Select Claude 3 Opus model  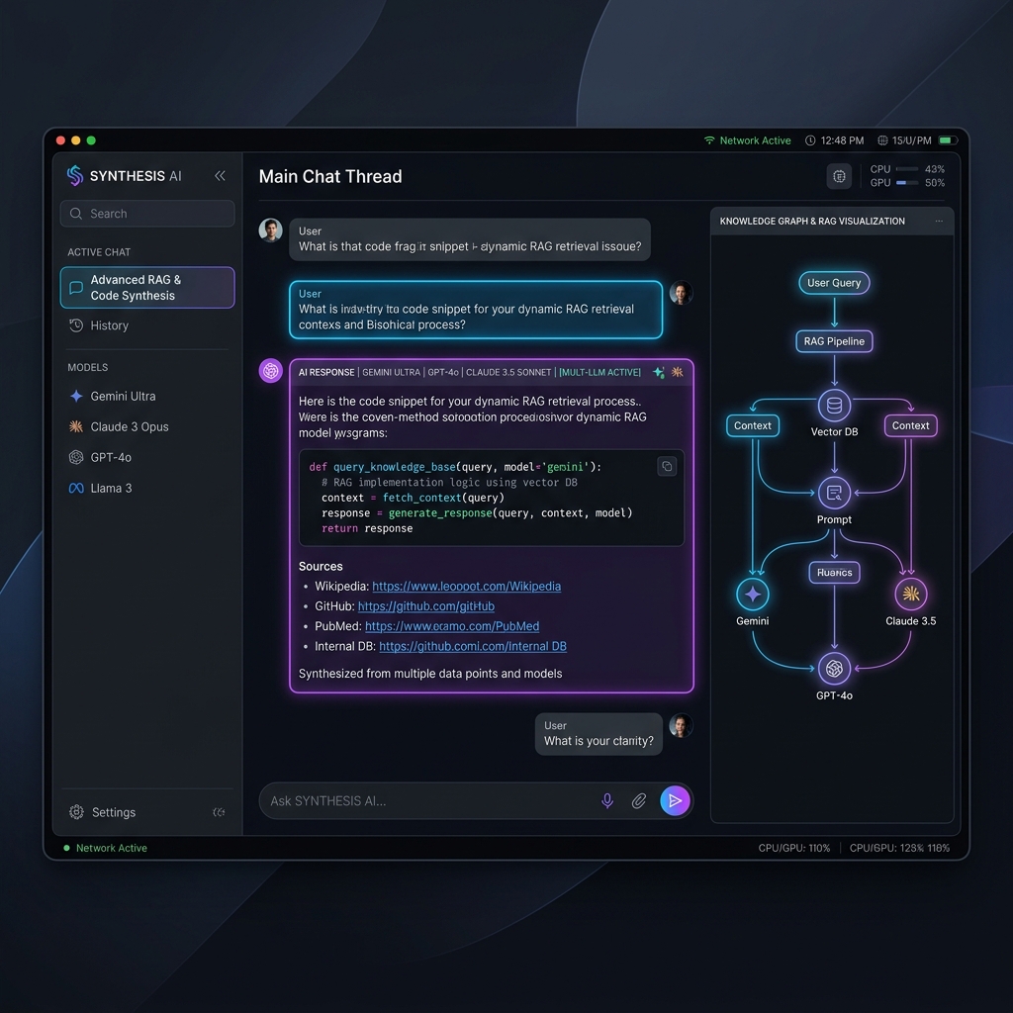point(147,426)
